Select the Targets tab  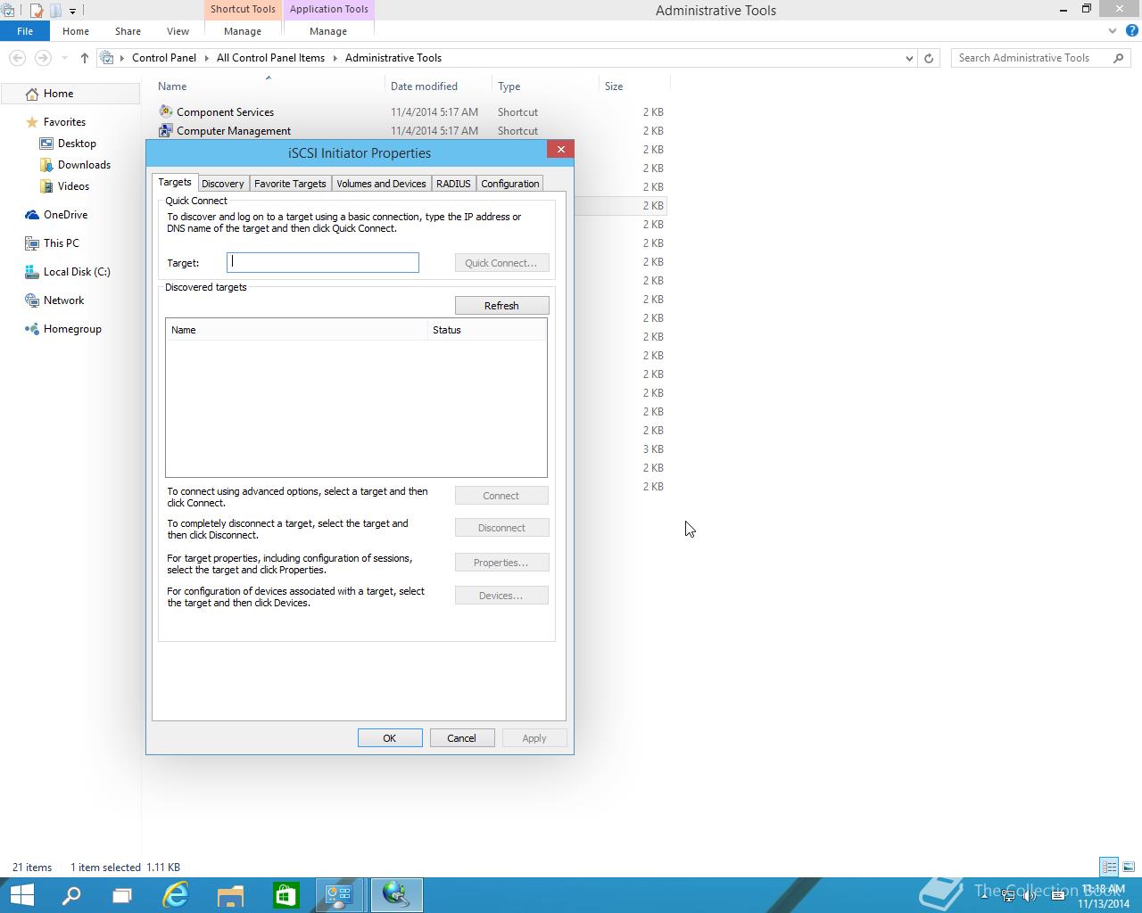pos(175,182)
